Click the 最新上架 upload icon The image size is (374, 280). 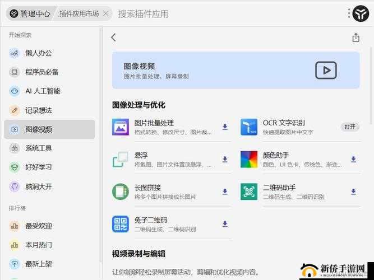click(15, 264)
